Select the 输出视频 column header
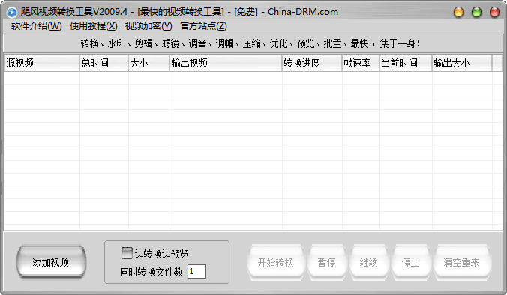 (x=226, y=63)
